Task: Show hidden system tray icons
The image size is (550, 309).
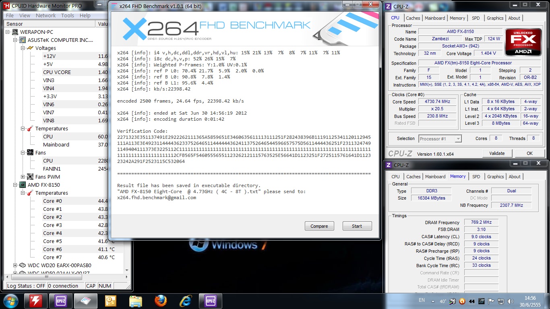Action: (x=433, y=301)
